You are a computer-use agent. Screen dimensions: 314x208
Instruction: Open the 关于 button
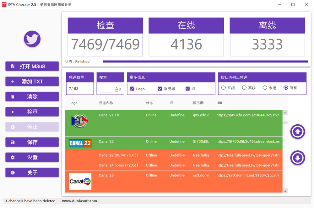click(x=32, y=173)
